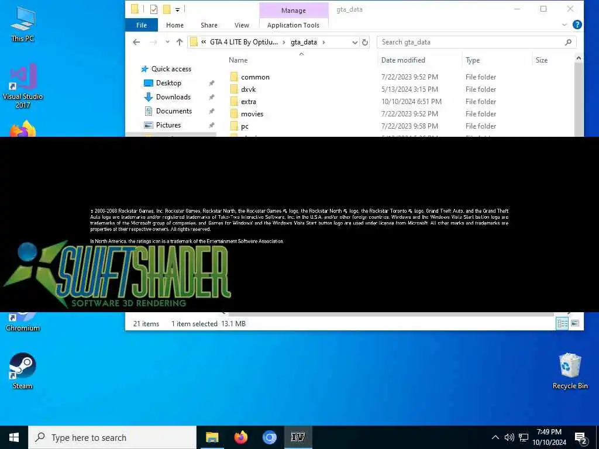Switch to the Home ribbon tab
The image size is (599, 449).
coord(175,25)
